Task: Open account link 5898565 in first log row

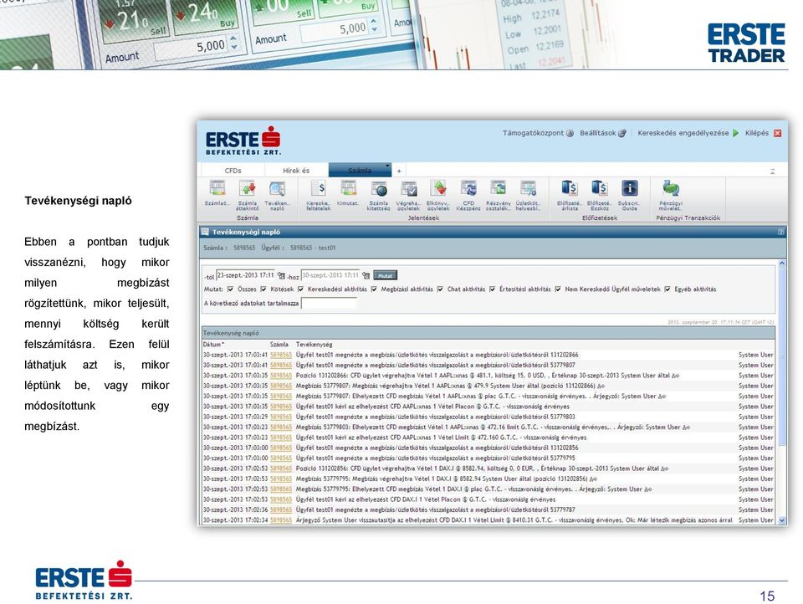Action: [281, 355]
